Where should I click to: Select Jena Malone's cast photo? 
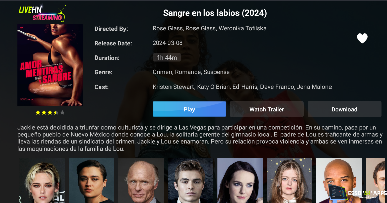pyautogui.click(x=240, y=181)
